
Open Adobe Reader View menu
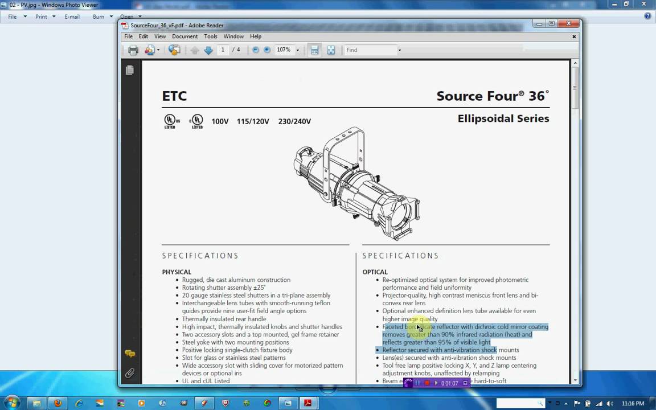160,36
